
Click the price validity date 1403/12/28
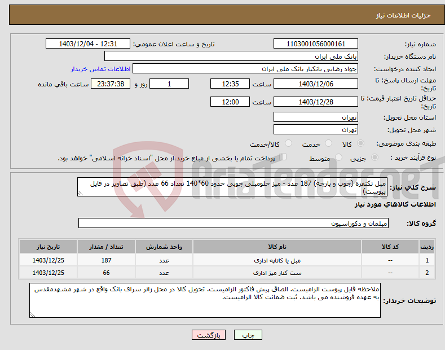click(x=316, y=102)
